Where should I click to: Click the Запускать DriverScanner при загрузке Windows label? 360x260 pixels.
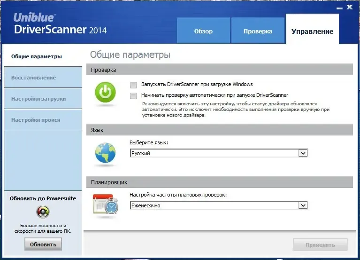(x=197, y=84)
